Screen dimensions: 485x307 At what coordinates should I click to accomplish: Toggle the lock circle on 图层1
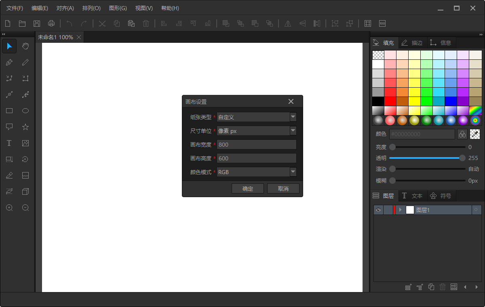click(x=476, y=210)
